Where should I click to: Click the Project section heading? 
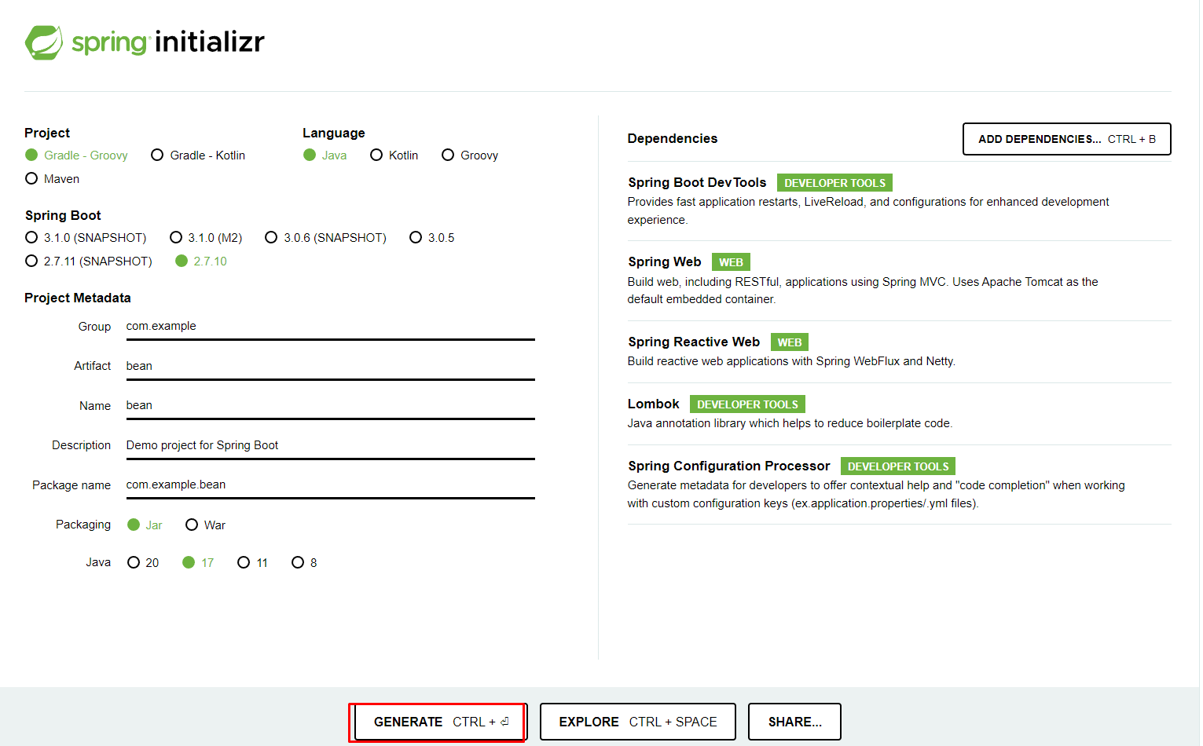[47, 133]
